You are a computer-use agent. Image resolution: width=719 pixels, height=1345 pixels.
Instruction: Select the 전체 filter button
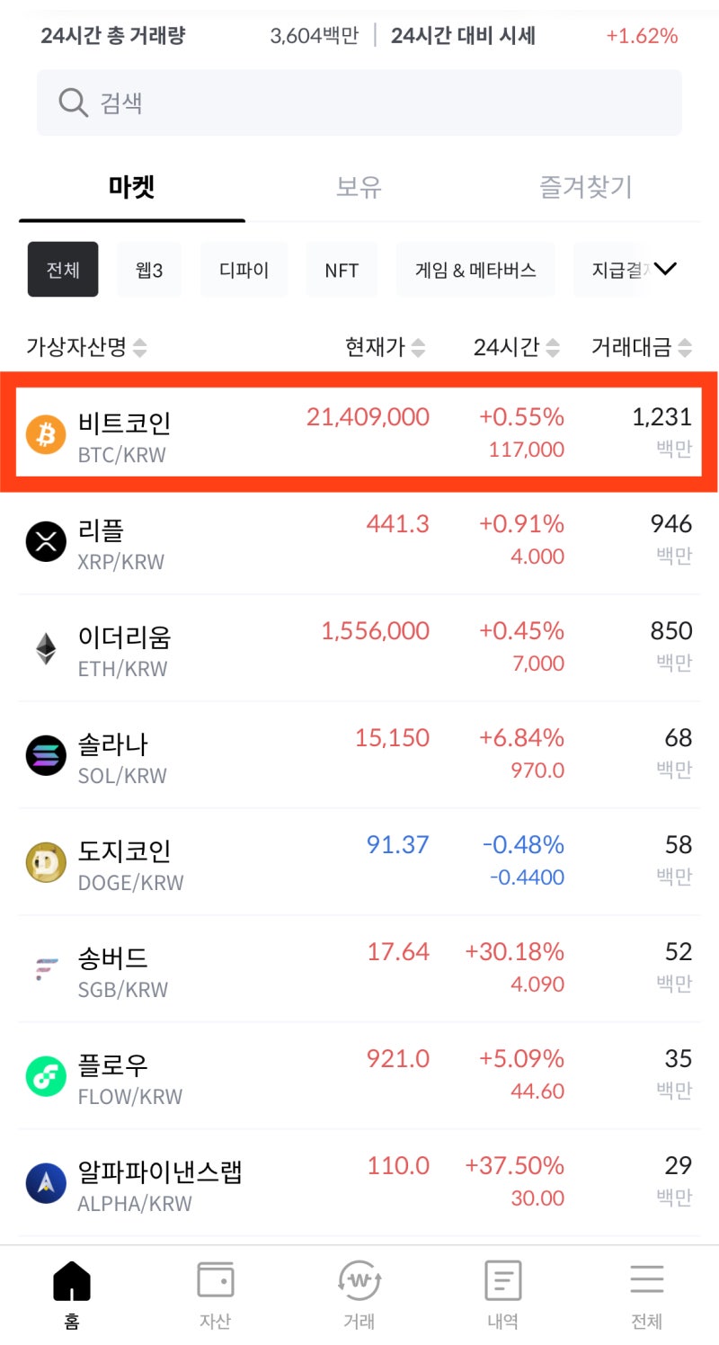tap(62, 269)
